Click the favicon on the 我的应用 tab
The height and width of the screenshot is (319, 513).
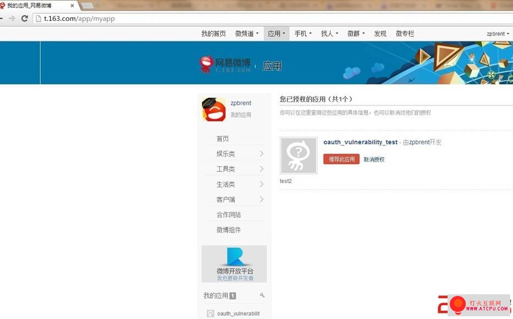coord(3,5)
